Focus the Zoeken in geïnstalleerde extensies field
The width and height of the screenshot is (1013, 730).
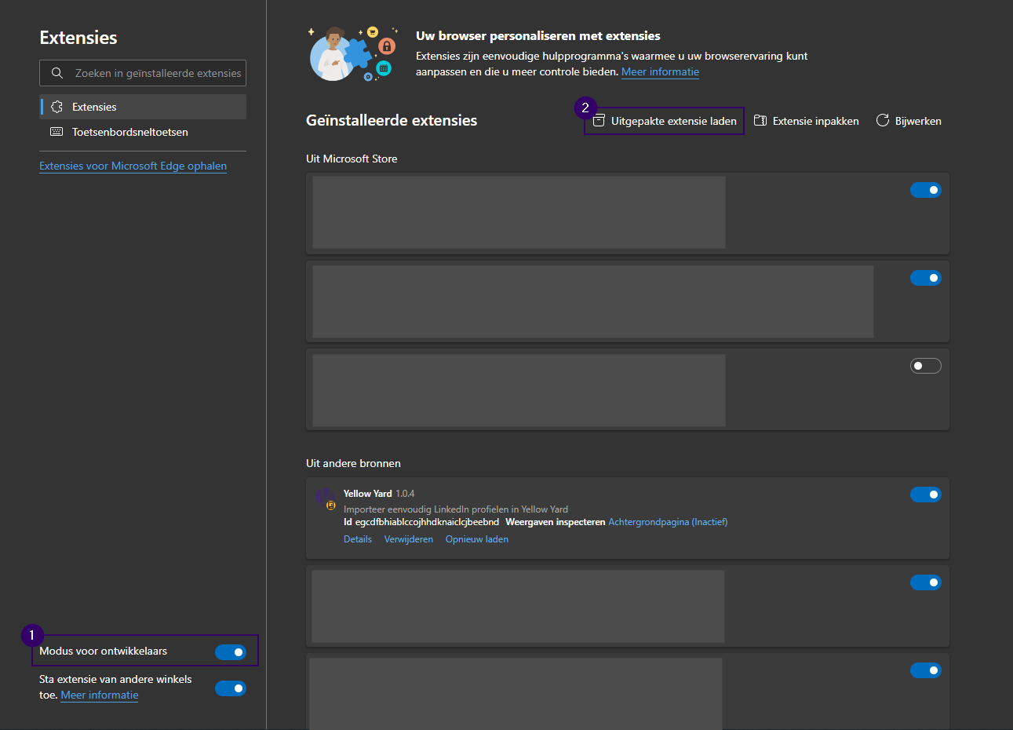[143, 73]
